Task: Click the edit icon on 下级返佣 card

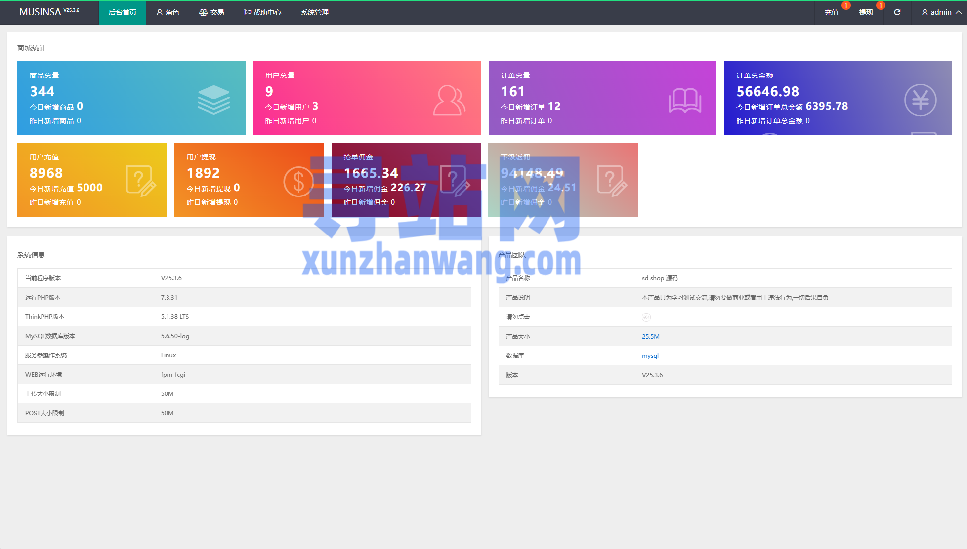Action: (x=612, y=181)
